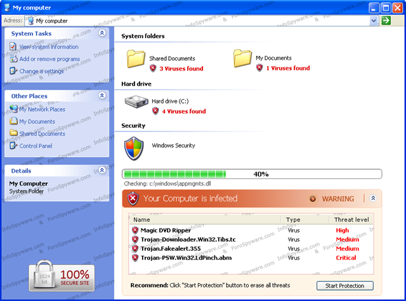Open Shared Documents link in Other Places
The height and width of the screenshot is (301, 406).
43,134
